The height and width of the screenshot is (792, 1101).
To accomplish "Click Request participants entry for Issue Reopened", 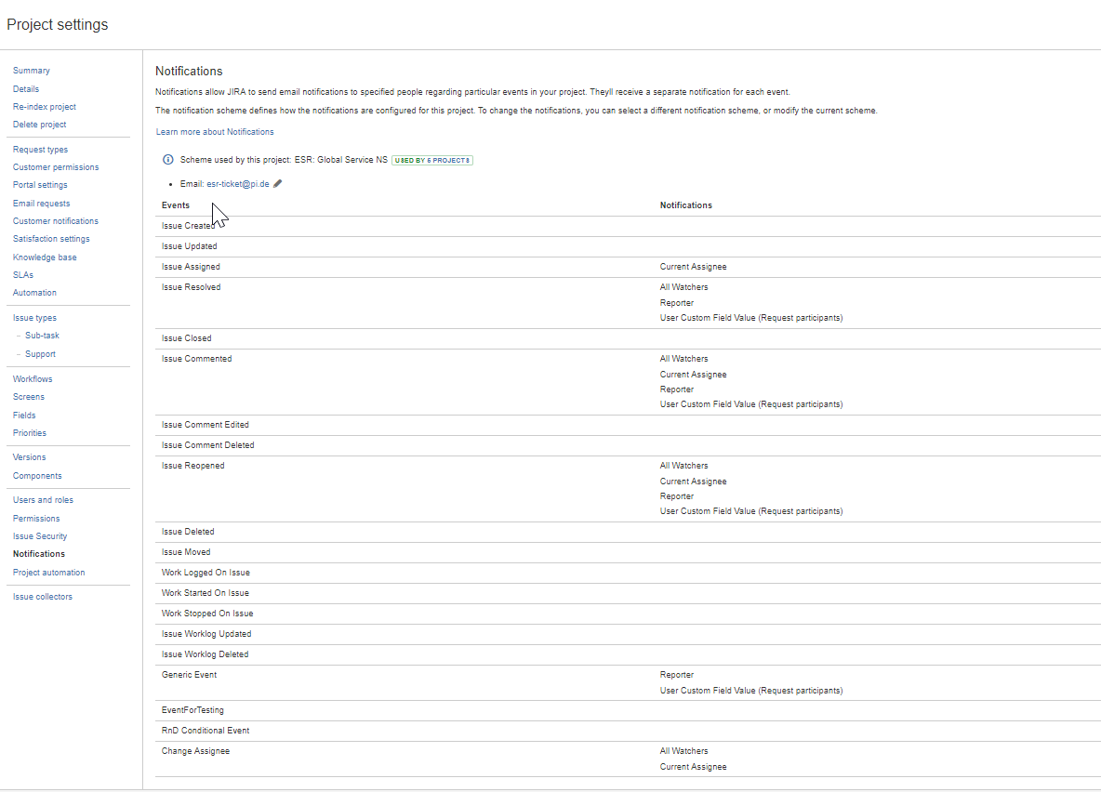I will tap(751, 512).
